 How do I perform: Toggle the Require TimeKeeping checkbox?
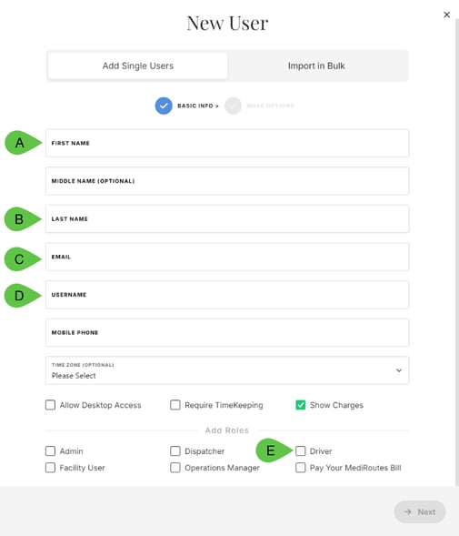[175, 405]
